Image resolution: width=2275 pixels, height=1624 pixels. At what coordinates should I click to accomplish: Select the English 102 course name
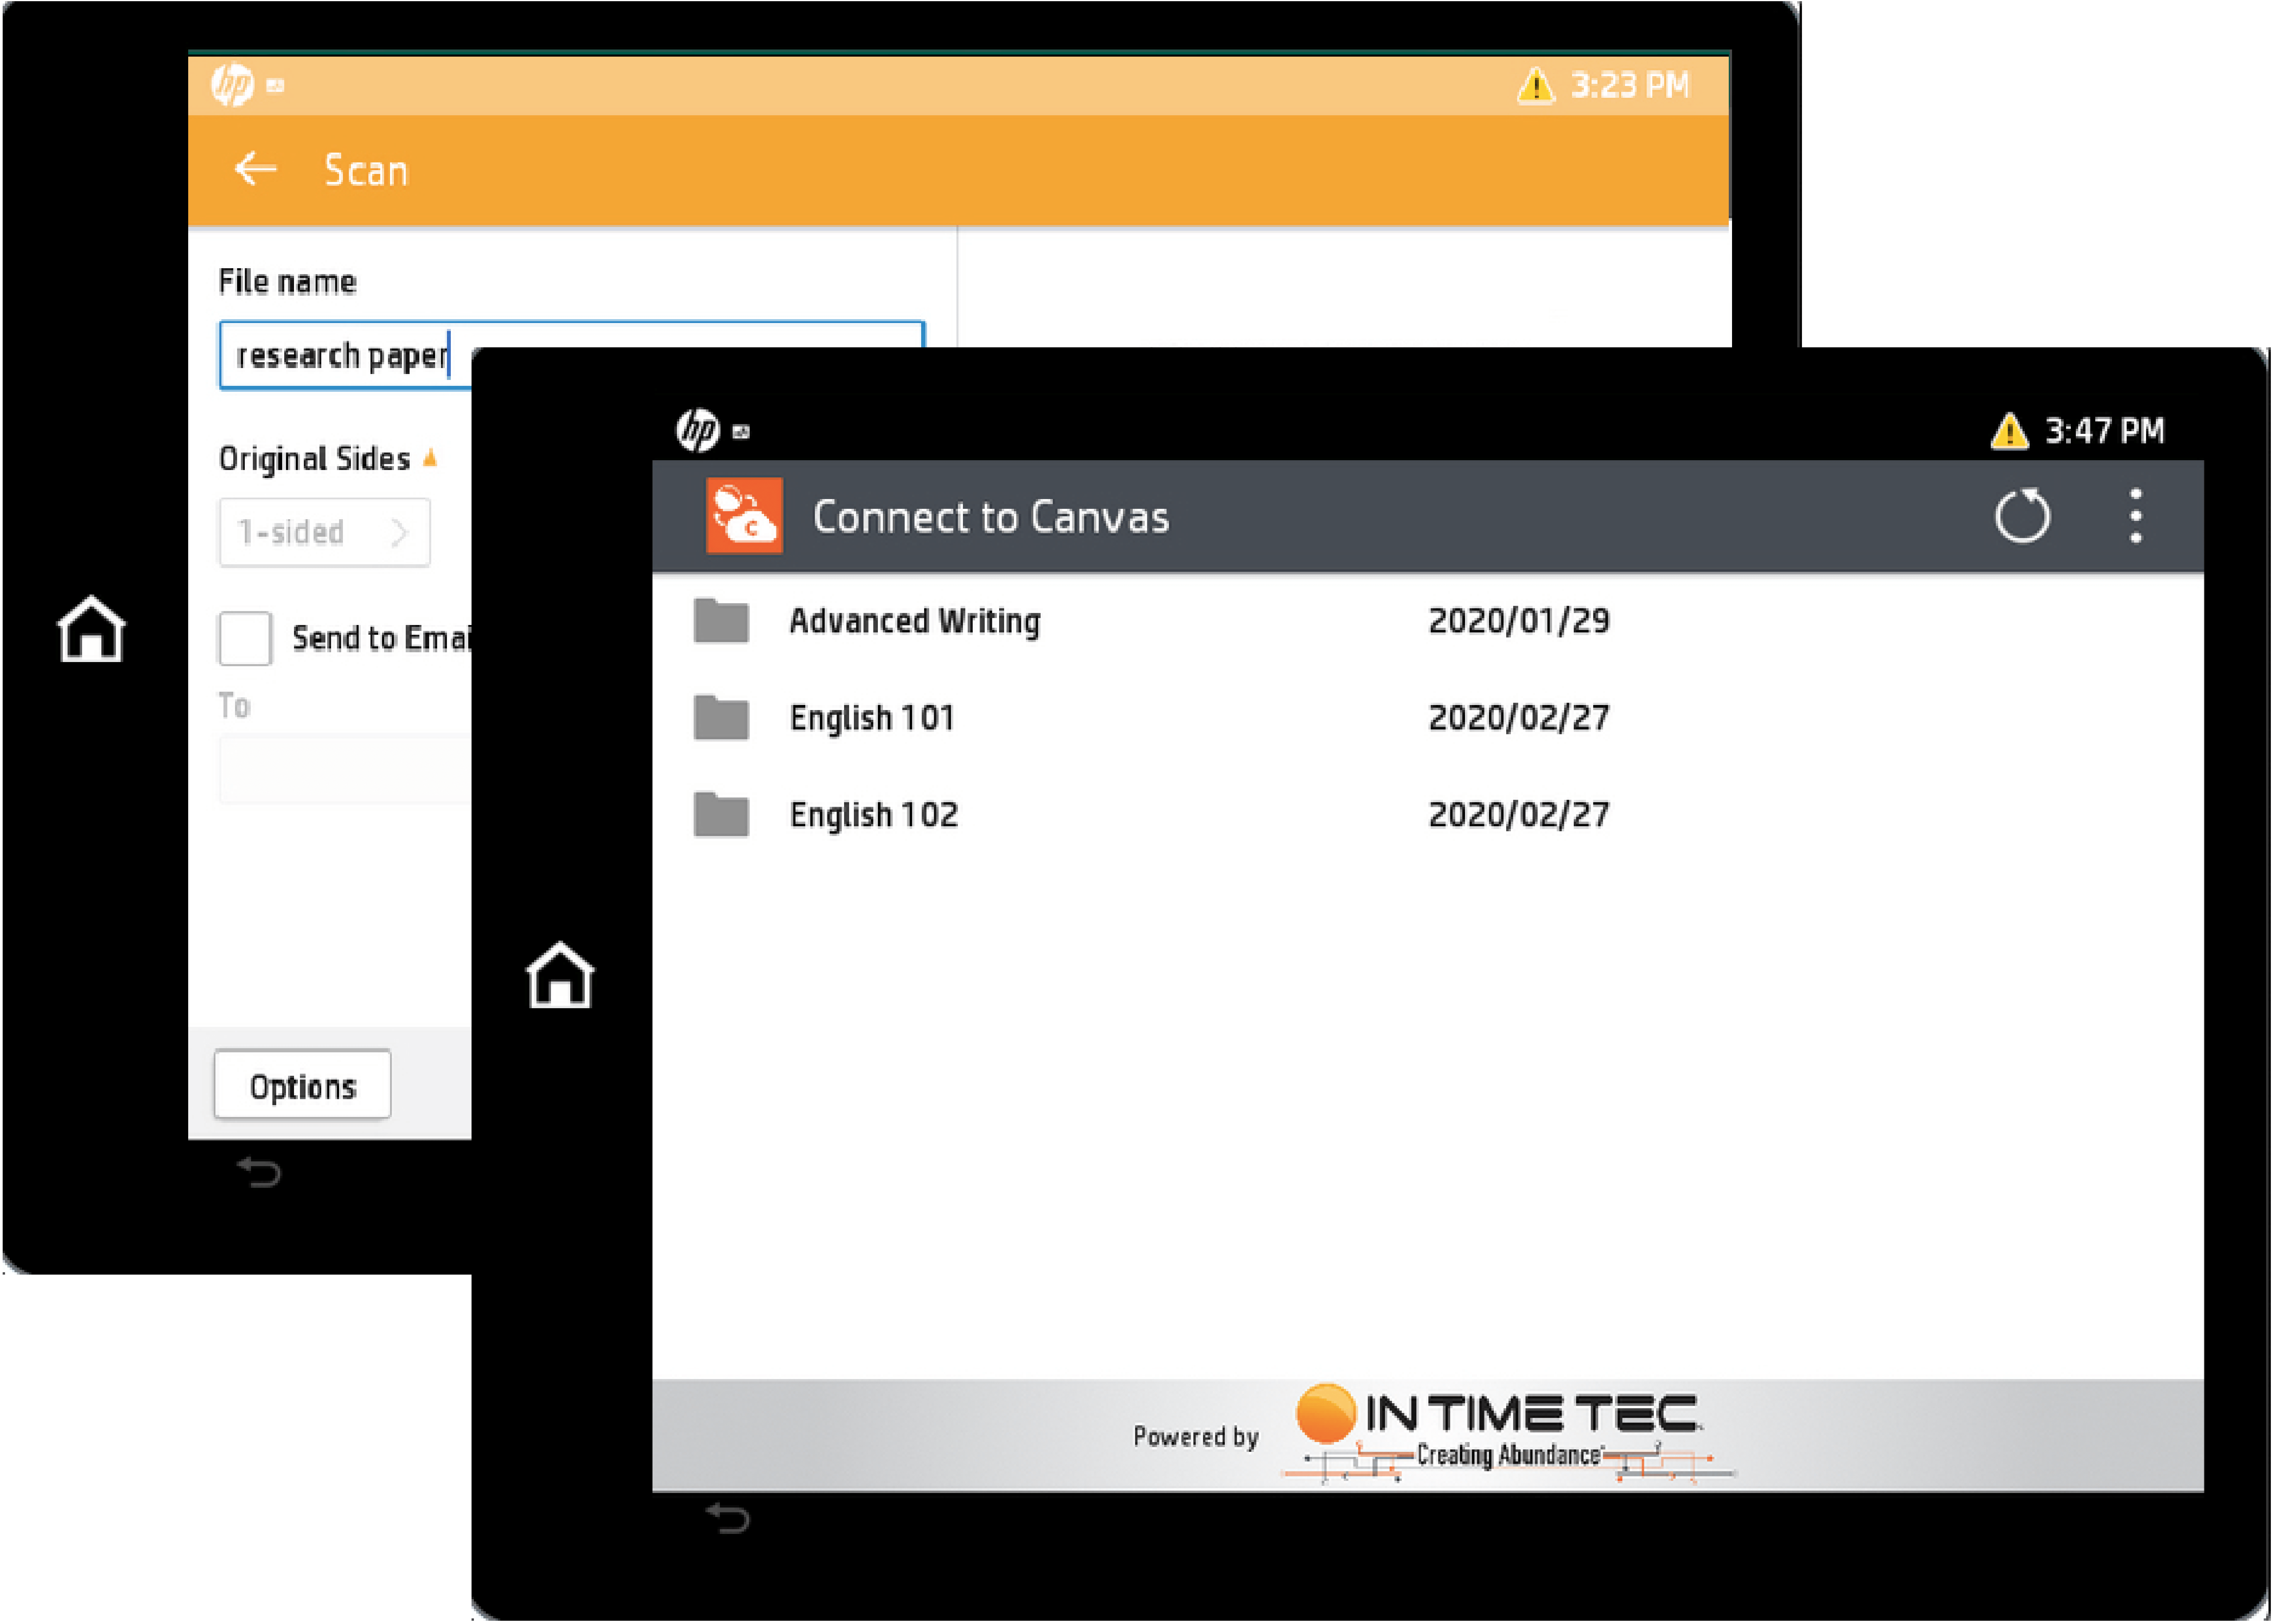[874, 815]
